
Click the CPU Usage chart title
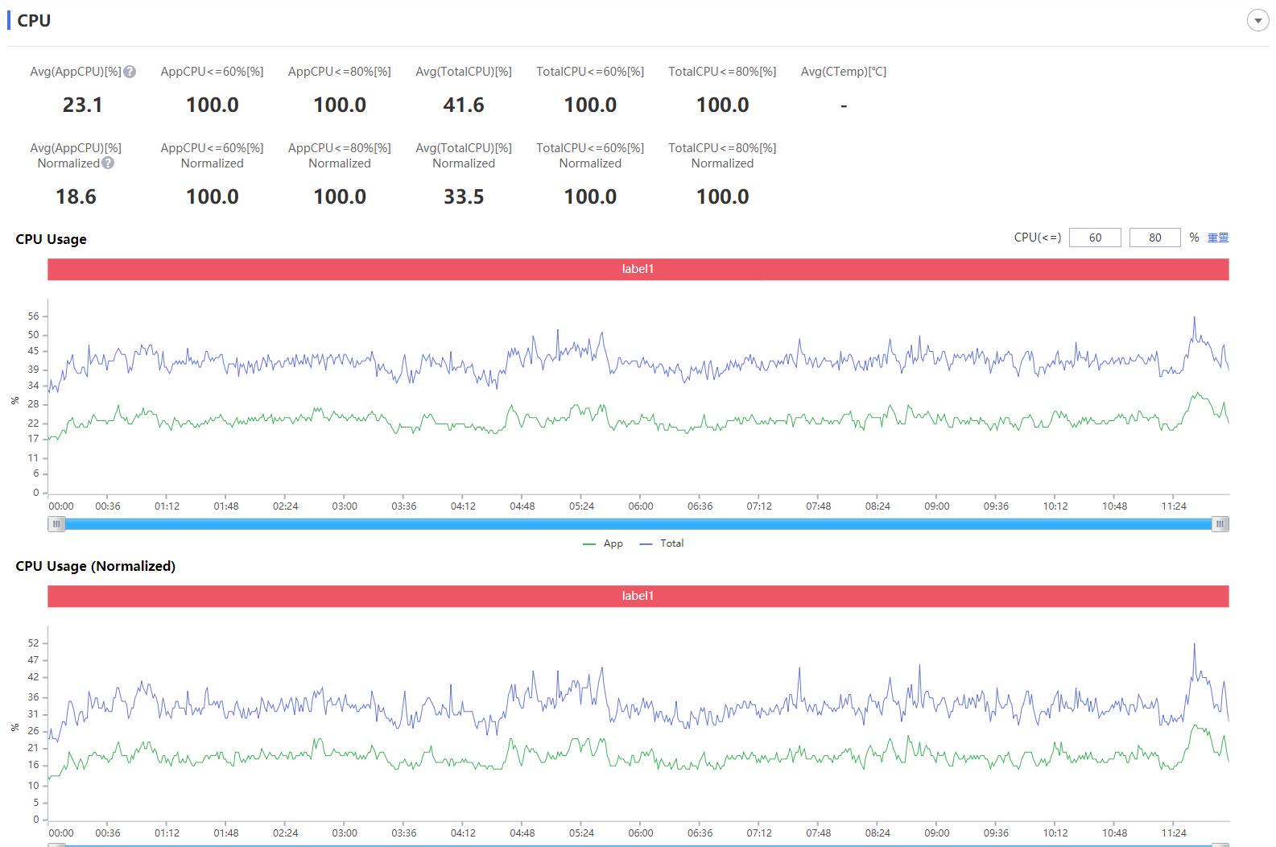coord(51,239)
